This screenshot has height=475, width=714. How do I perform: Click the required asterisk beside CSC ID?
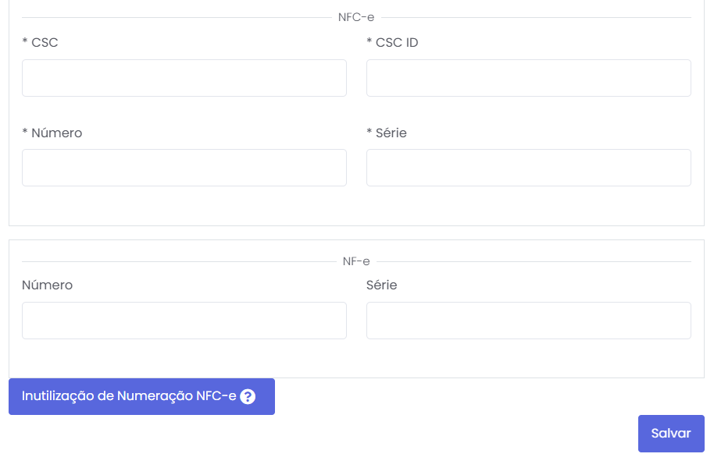tap(369, 43)
